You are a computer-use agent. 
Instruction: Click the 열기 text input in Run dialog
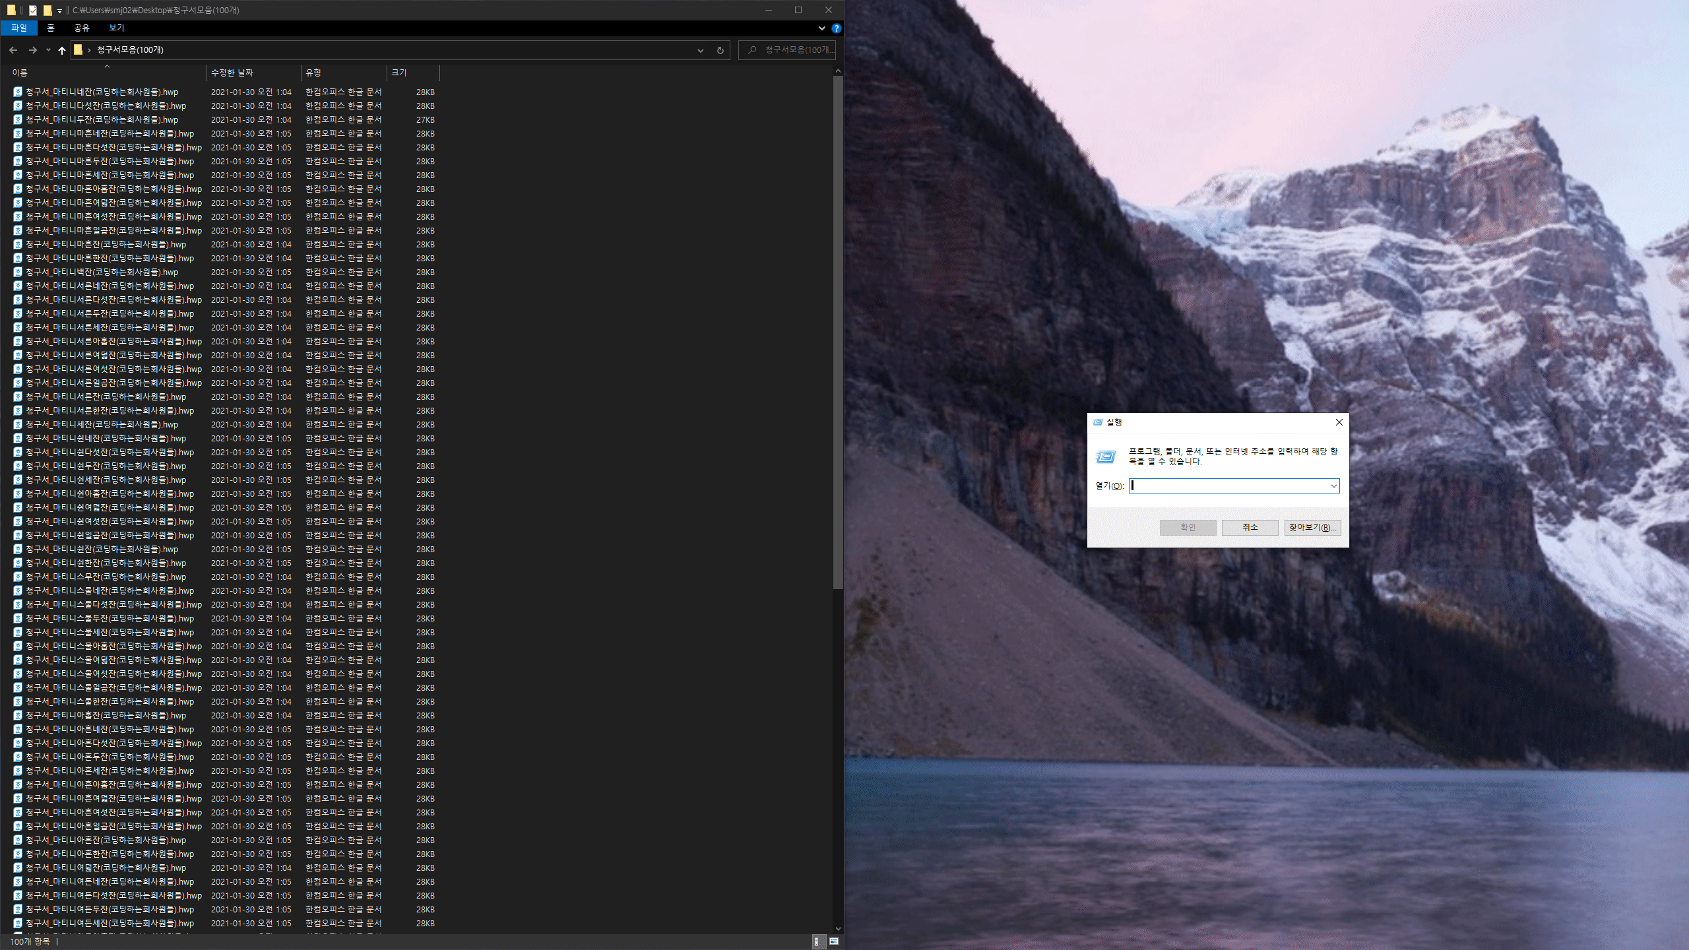point(1227,486)
